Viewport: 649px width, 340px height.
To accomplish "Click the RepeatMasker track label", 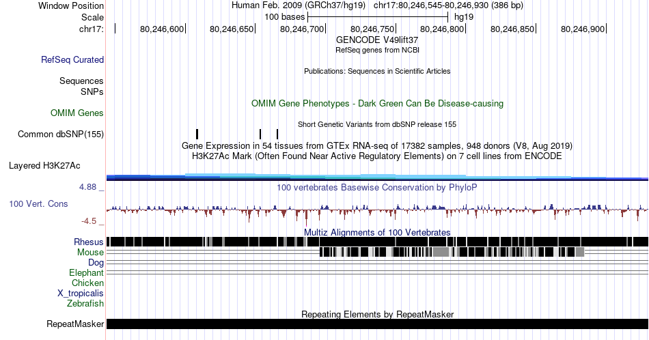I will pos(75,324).
